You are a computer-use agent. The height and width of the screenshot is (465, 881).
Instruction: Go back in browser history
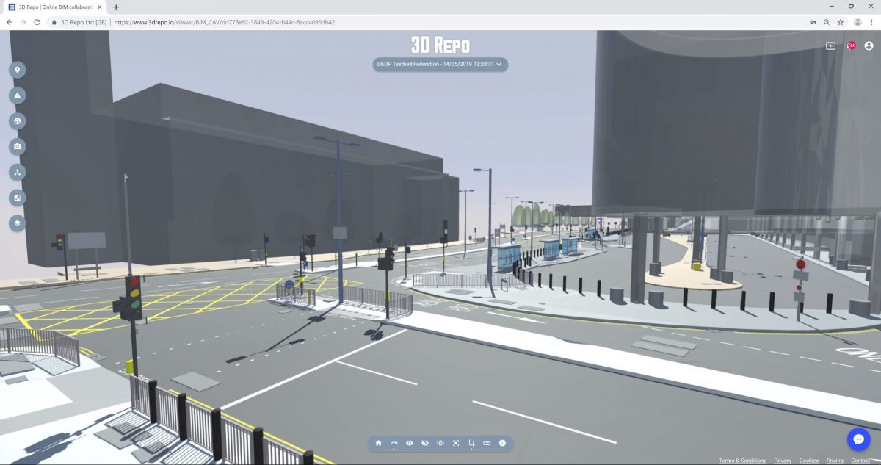point(10,22)
